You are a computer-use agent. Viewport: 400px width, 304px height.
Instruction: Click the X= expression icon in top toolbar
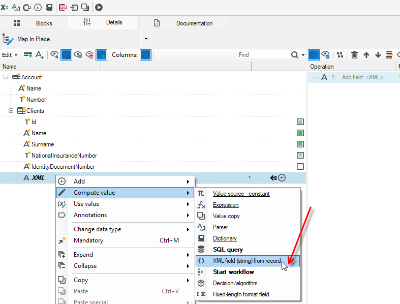tap(5, 8)
